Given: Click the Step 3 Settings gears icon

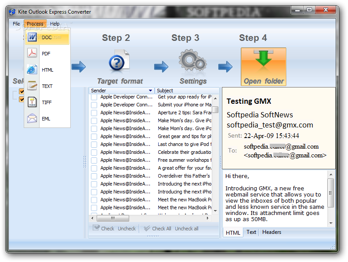Looking at the screenshot, I should [192, 60].
